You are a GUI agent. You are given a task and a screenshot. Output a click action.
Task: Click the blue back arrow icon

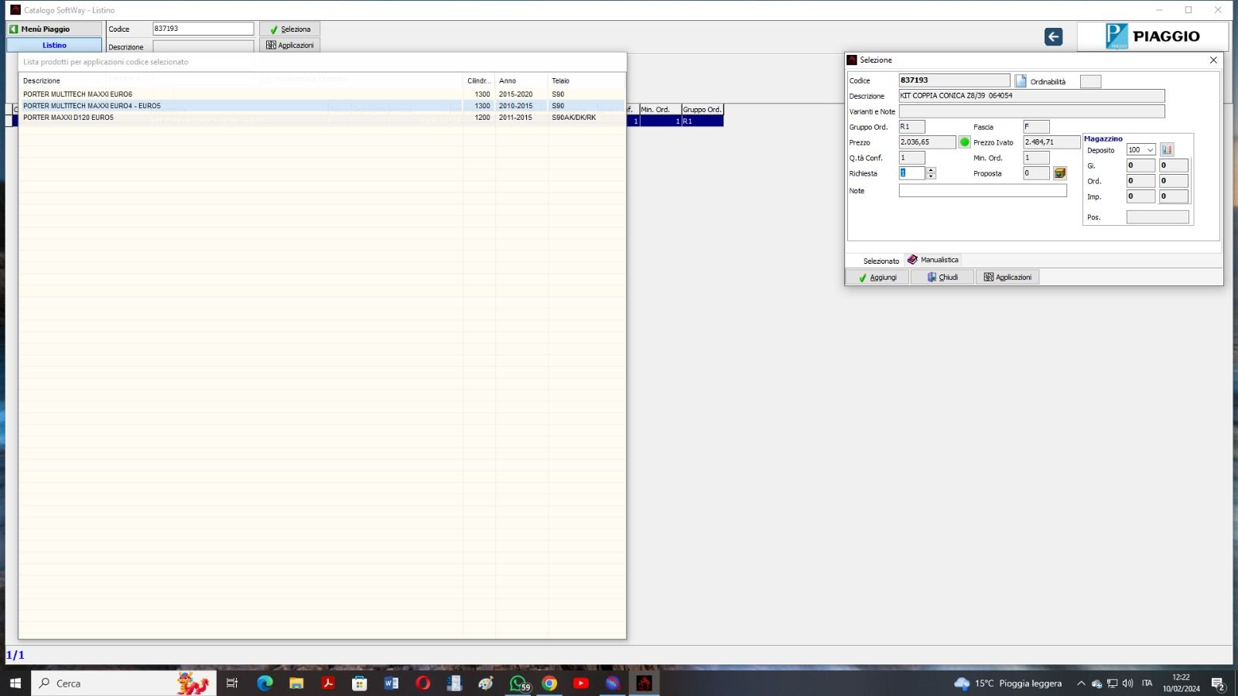pos(1053,37)
